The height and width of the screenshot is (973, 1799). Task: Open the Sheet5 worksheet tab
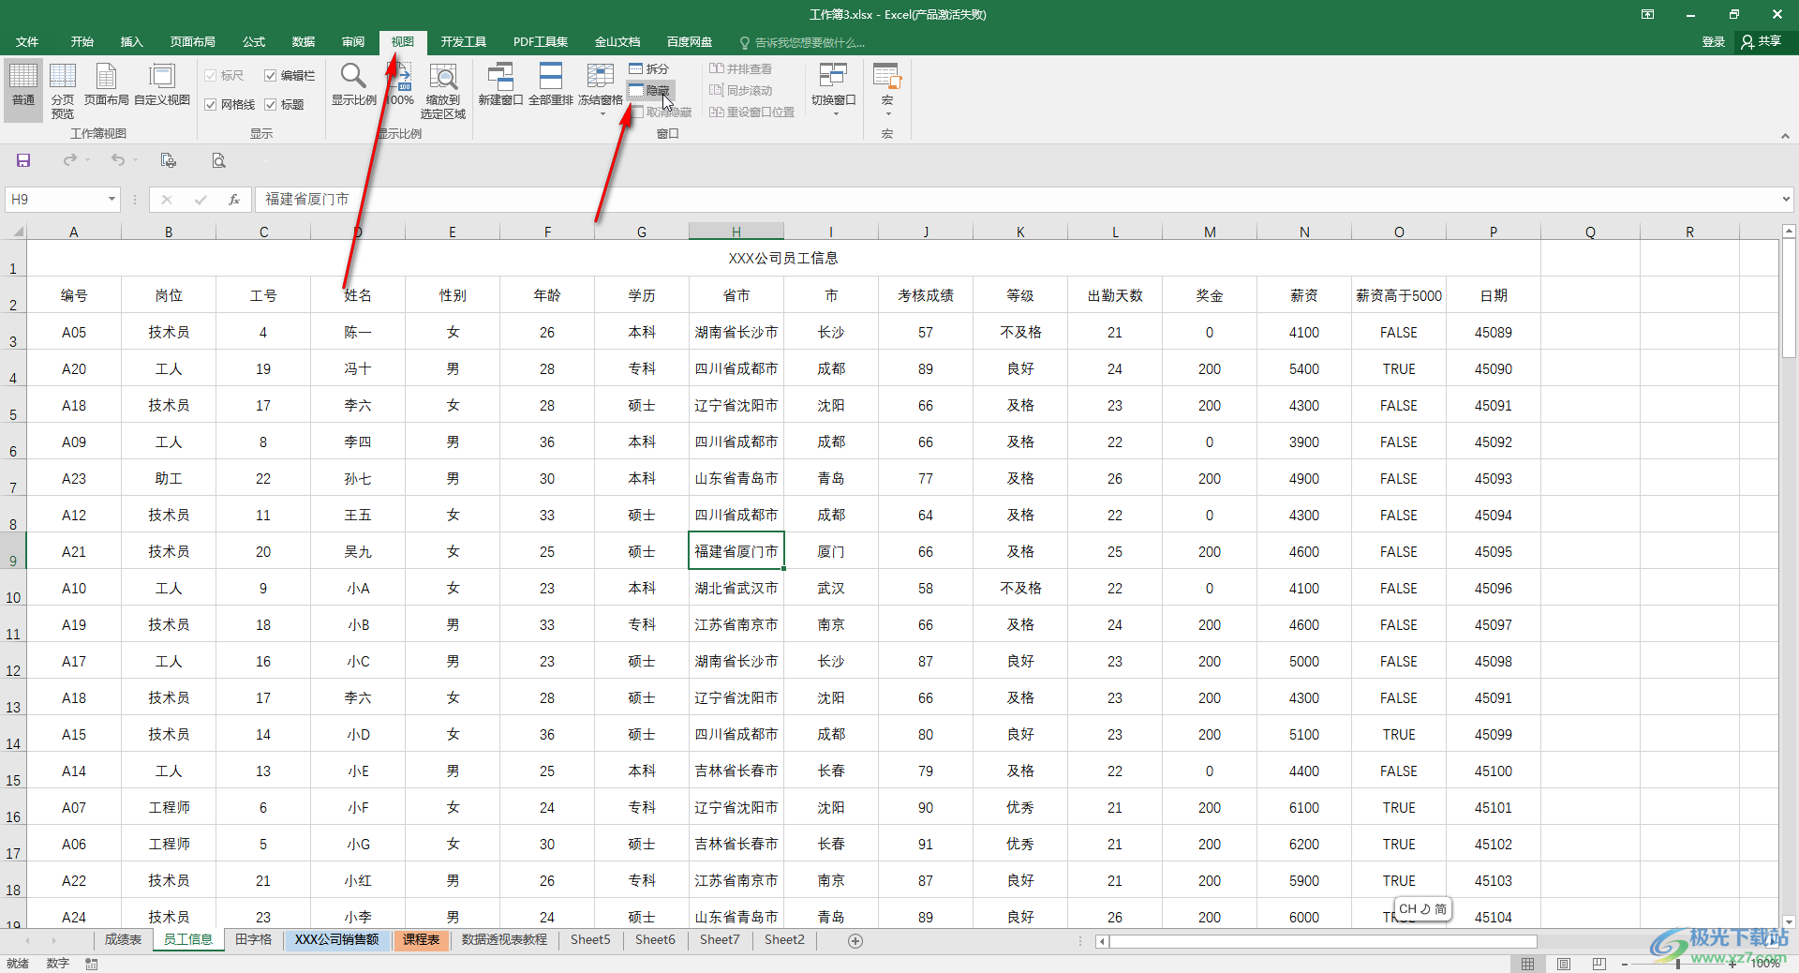click(589, 940)
